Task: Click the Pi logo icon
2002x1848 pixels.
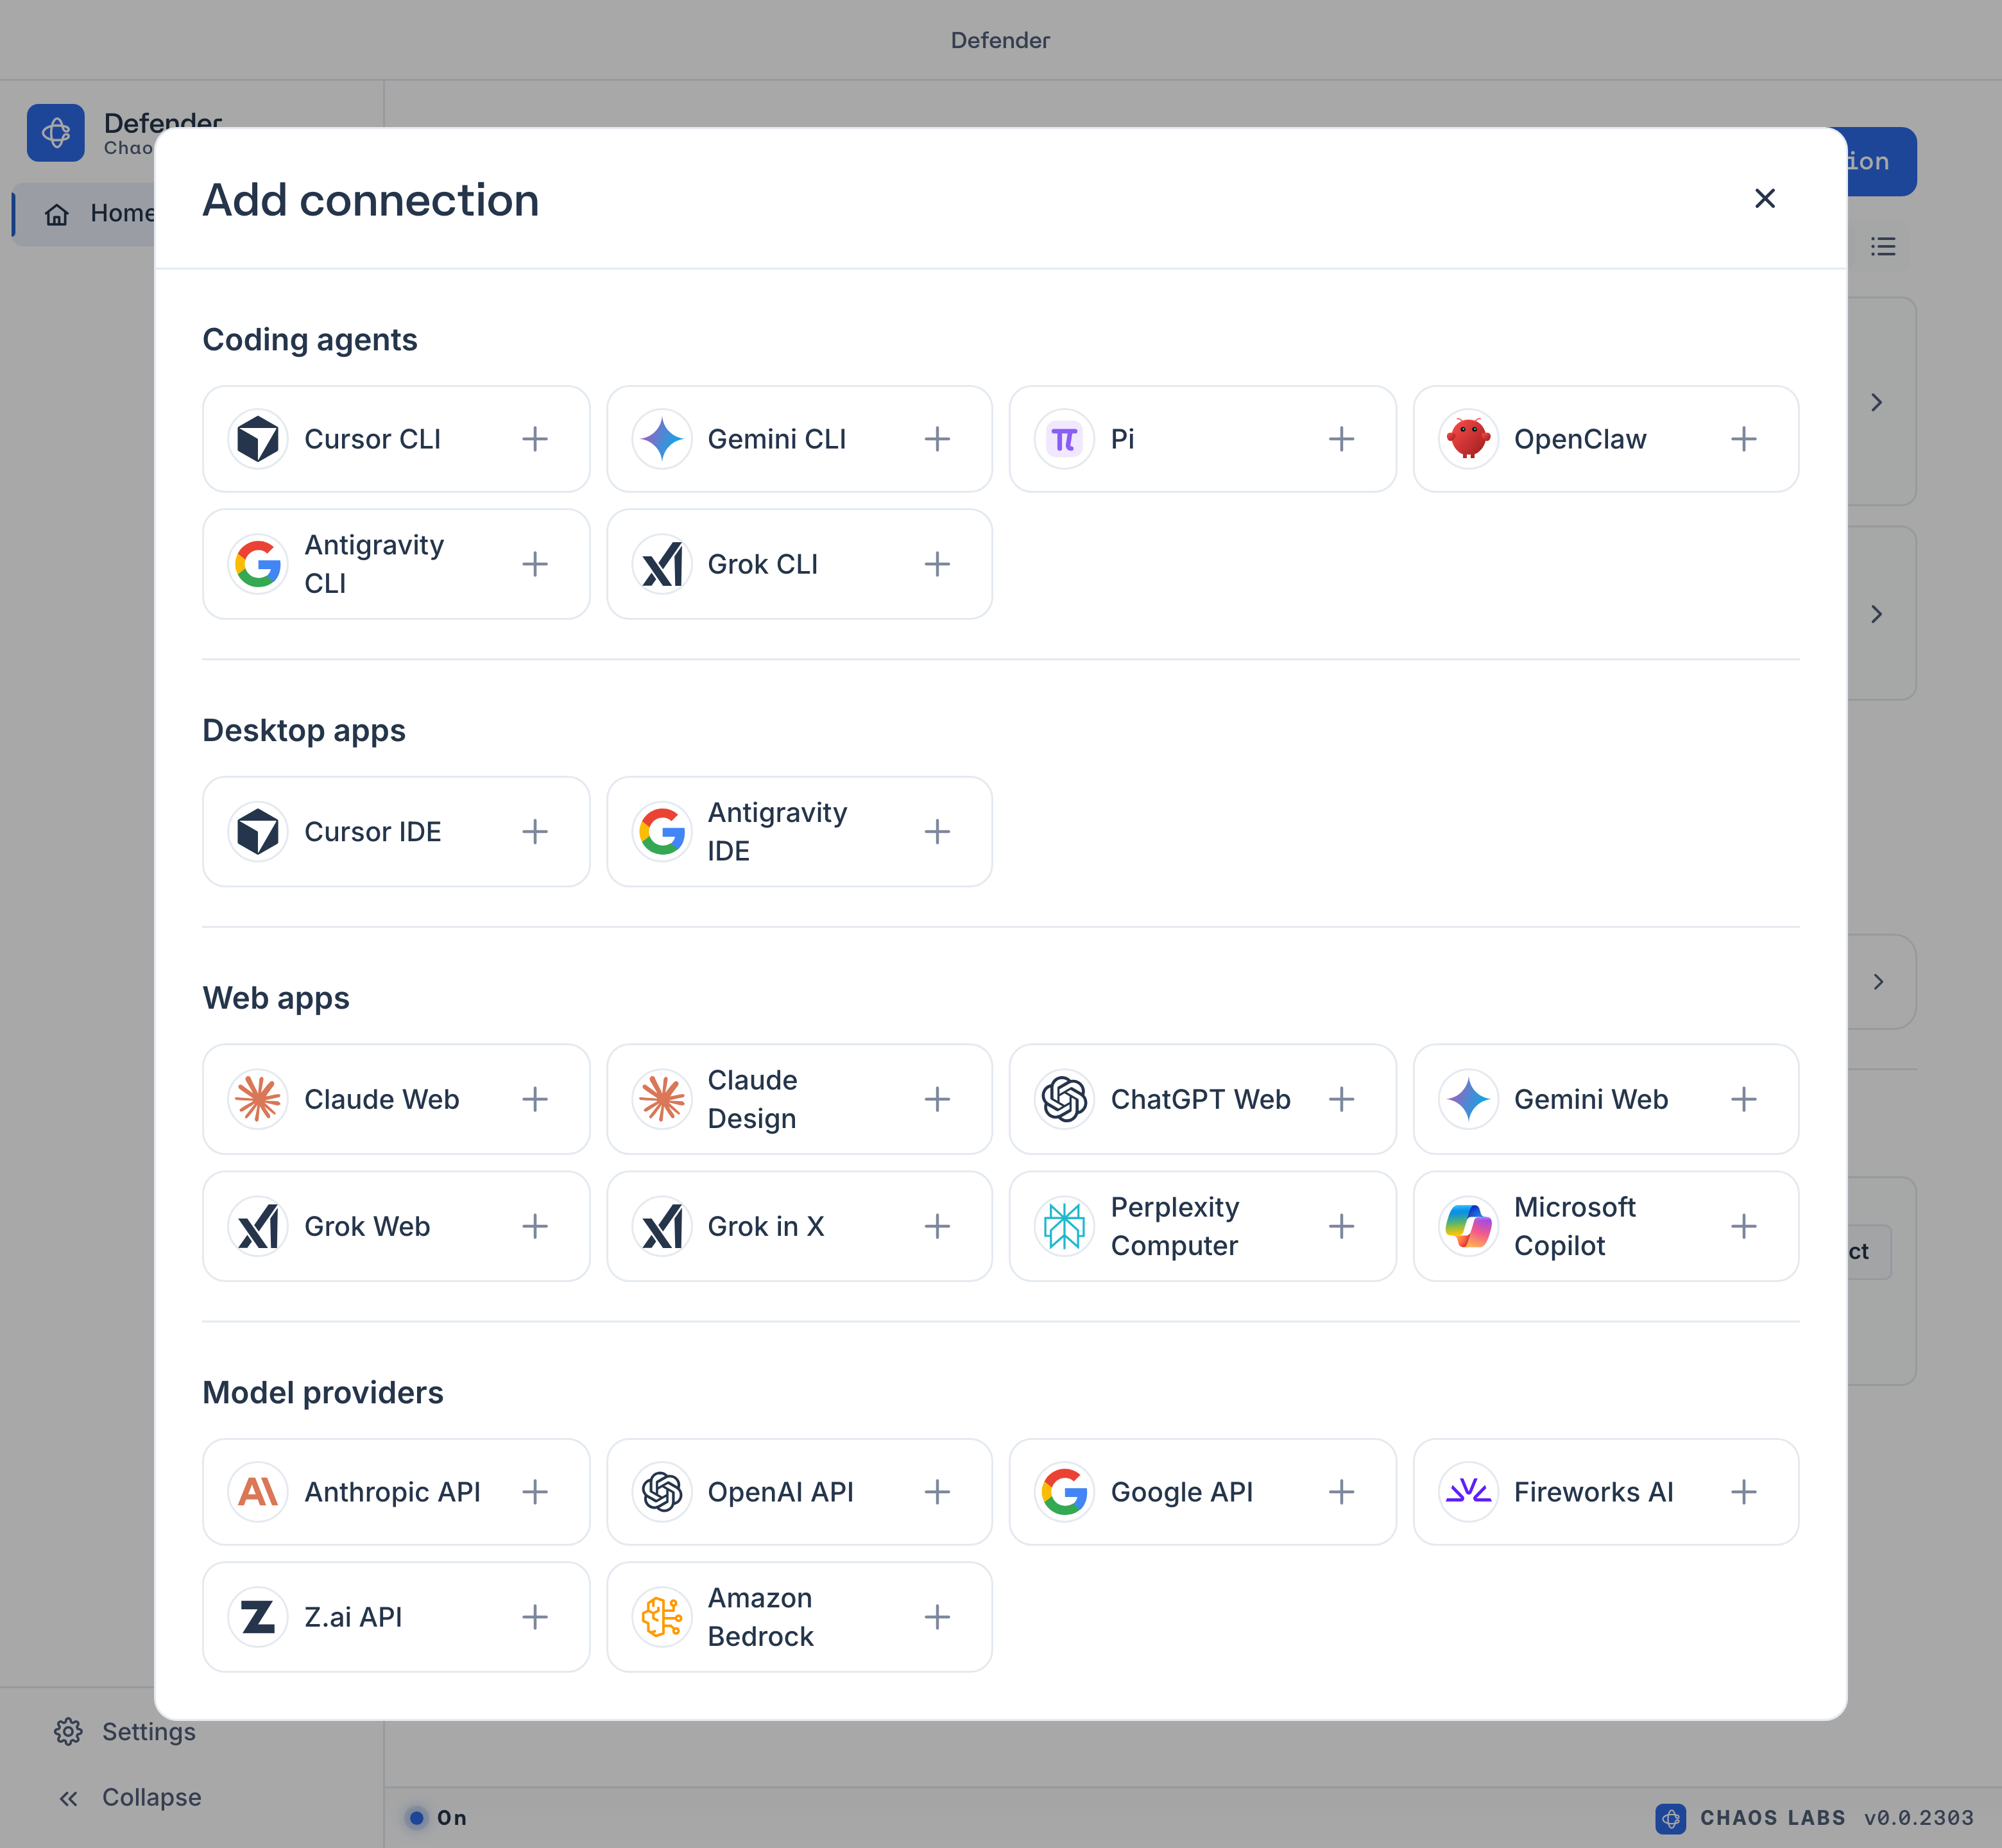Action: point(1065,439)
